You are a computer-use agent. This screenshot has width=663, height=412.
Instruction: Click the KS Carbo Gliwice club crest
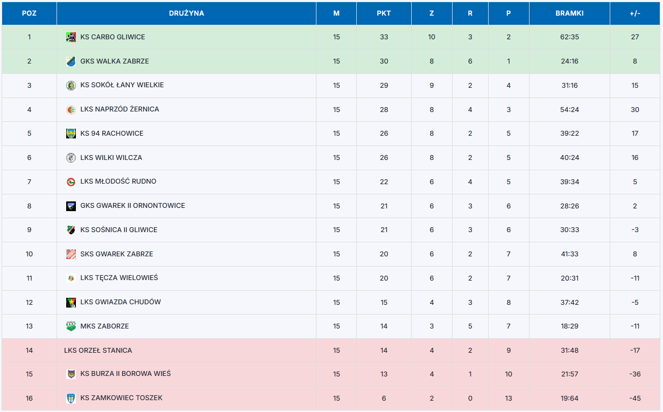(71, 37)
